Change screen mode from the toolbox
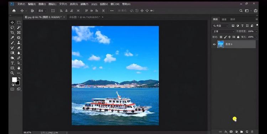This screenshot has width=267, height=134. [x=19, y=89]
